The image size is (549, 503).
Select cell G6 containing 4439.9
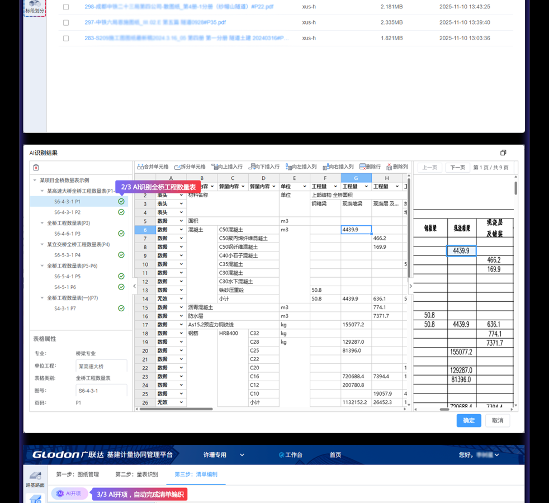click(356, 230)
